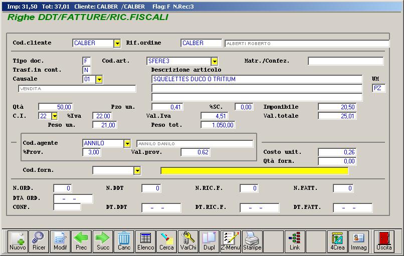Expand the Cod.cliente dropdown arrow
Image resolution: width=404 pixels, height=256 pixels.
[117, 43]
